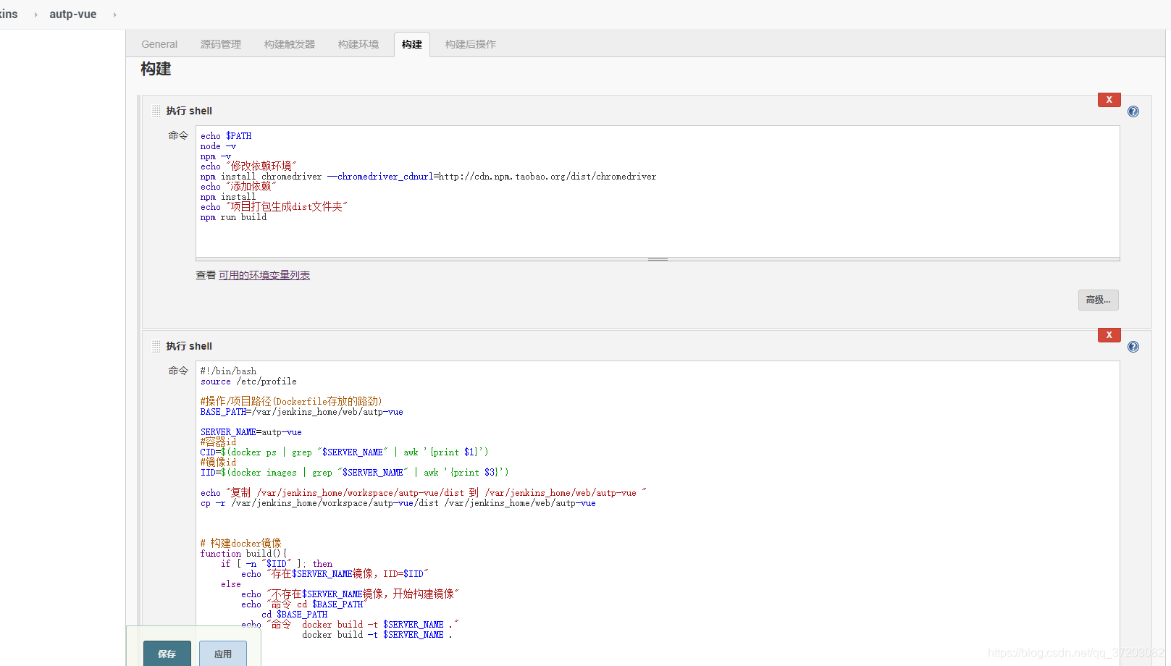Open the autp-vue breadcrumb dropdown

72,14
